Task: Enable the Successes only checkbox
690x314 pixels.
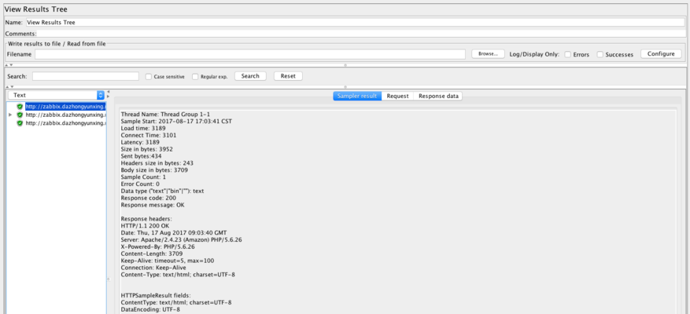Action: click(600, 54)
